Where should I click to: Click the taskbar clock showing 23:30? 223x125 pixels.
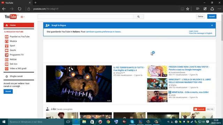[x=216, y=122]
